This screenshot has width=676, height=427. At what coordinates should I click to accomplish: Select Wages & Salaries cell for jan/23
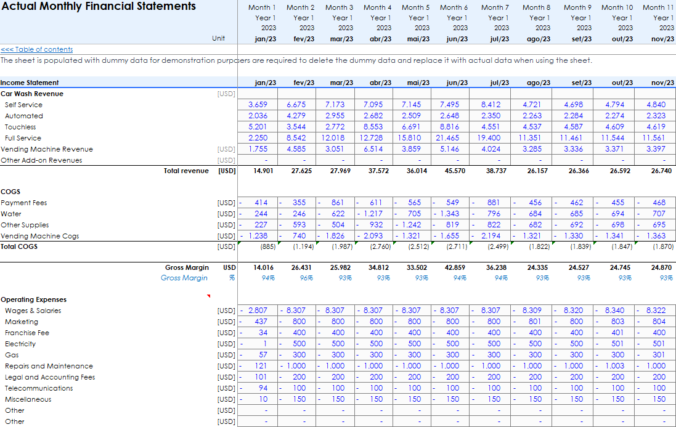258,311
